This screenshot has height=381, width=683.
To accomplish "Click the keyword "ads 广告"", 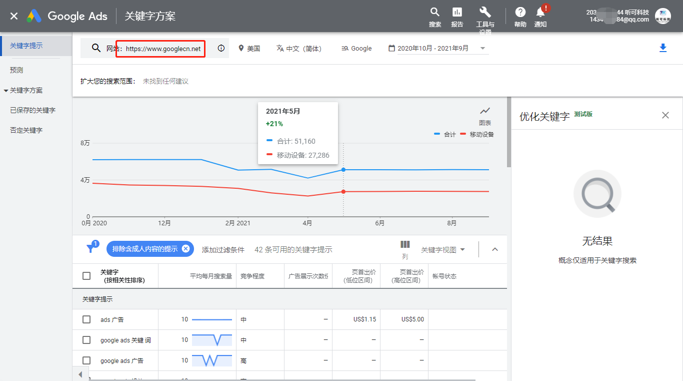I will tap(111, 319).
